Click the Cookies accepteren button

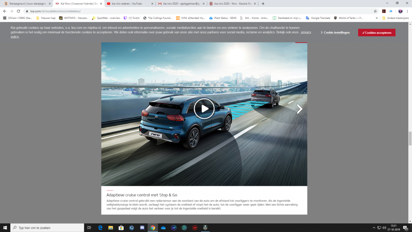point(377,33)
